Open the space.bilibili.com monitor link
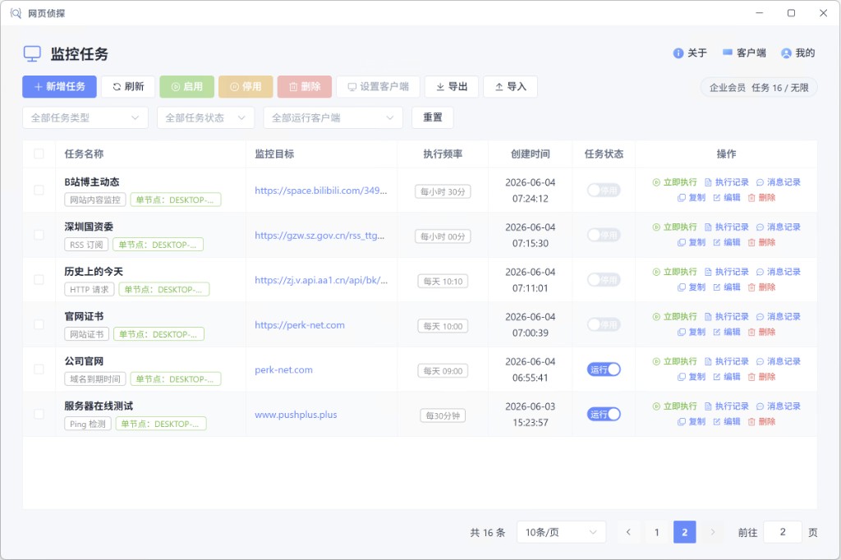 click(x=321, y=190)
